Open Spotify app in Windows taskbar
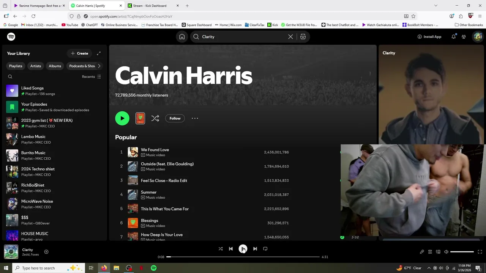 pos(154,268)
